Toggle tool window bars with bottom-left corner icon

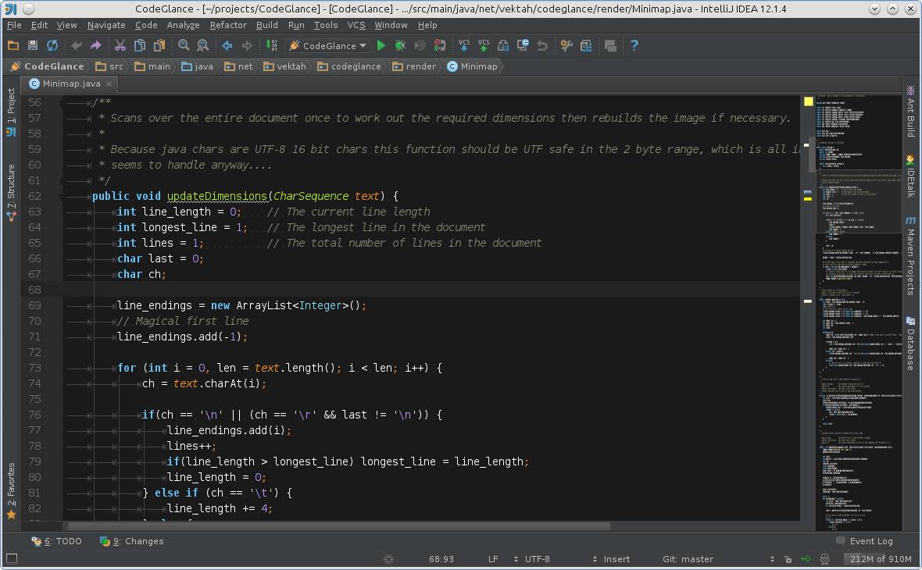[x=11, y=558]
